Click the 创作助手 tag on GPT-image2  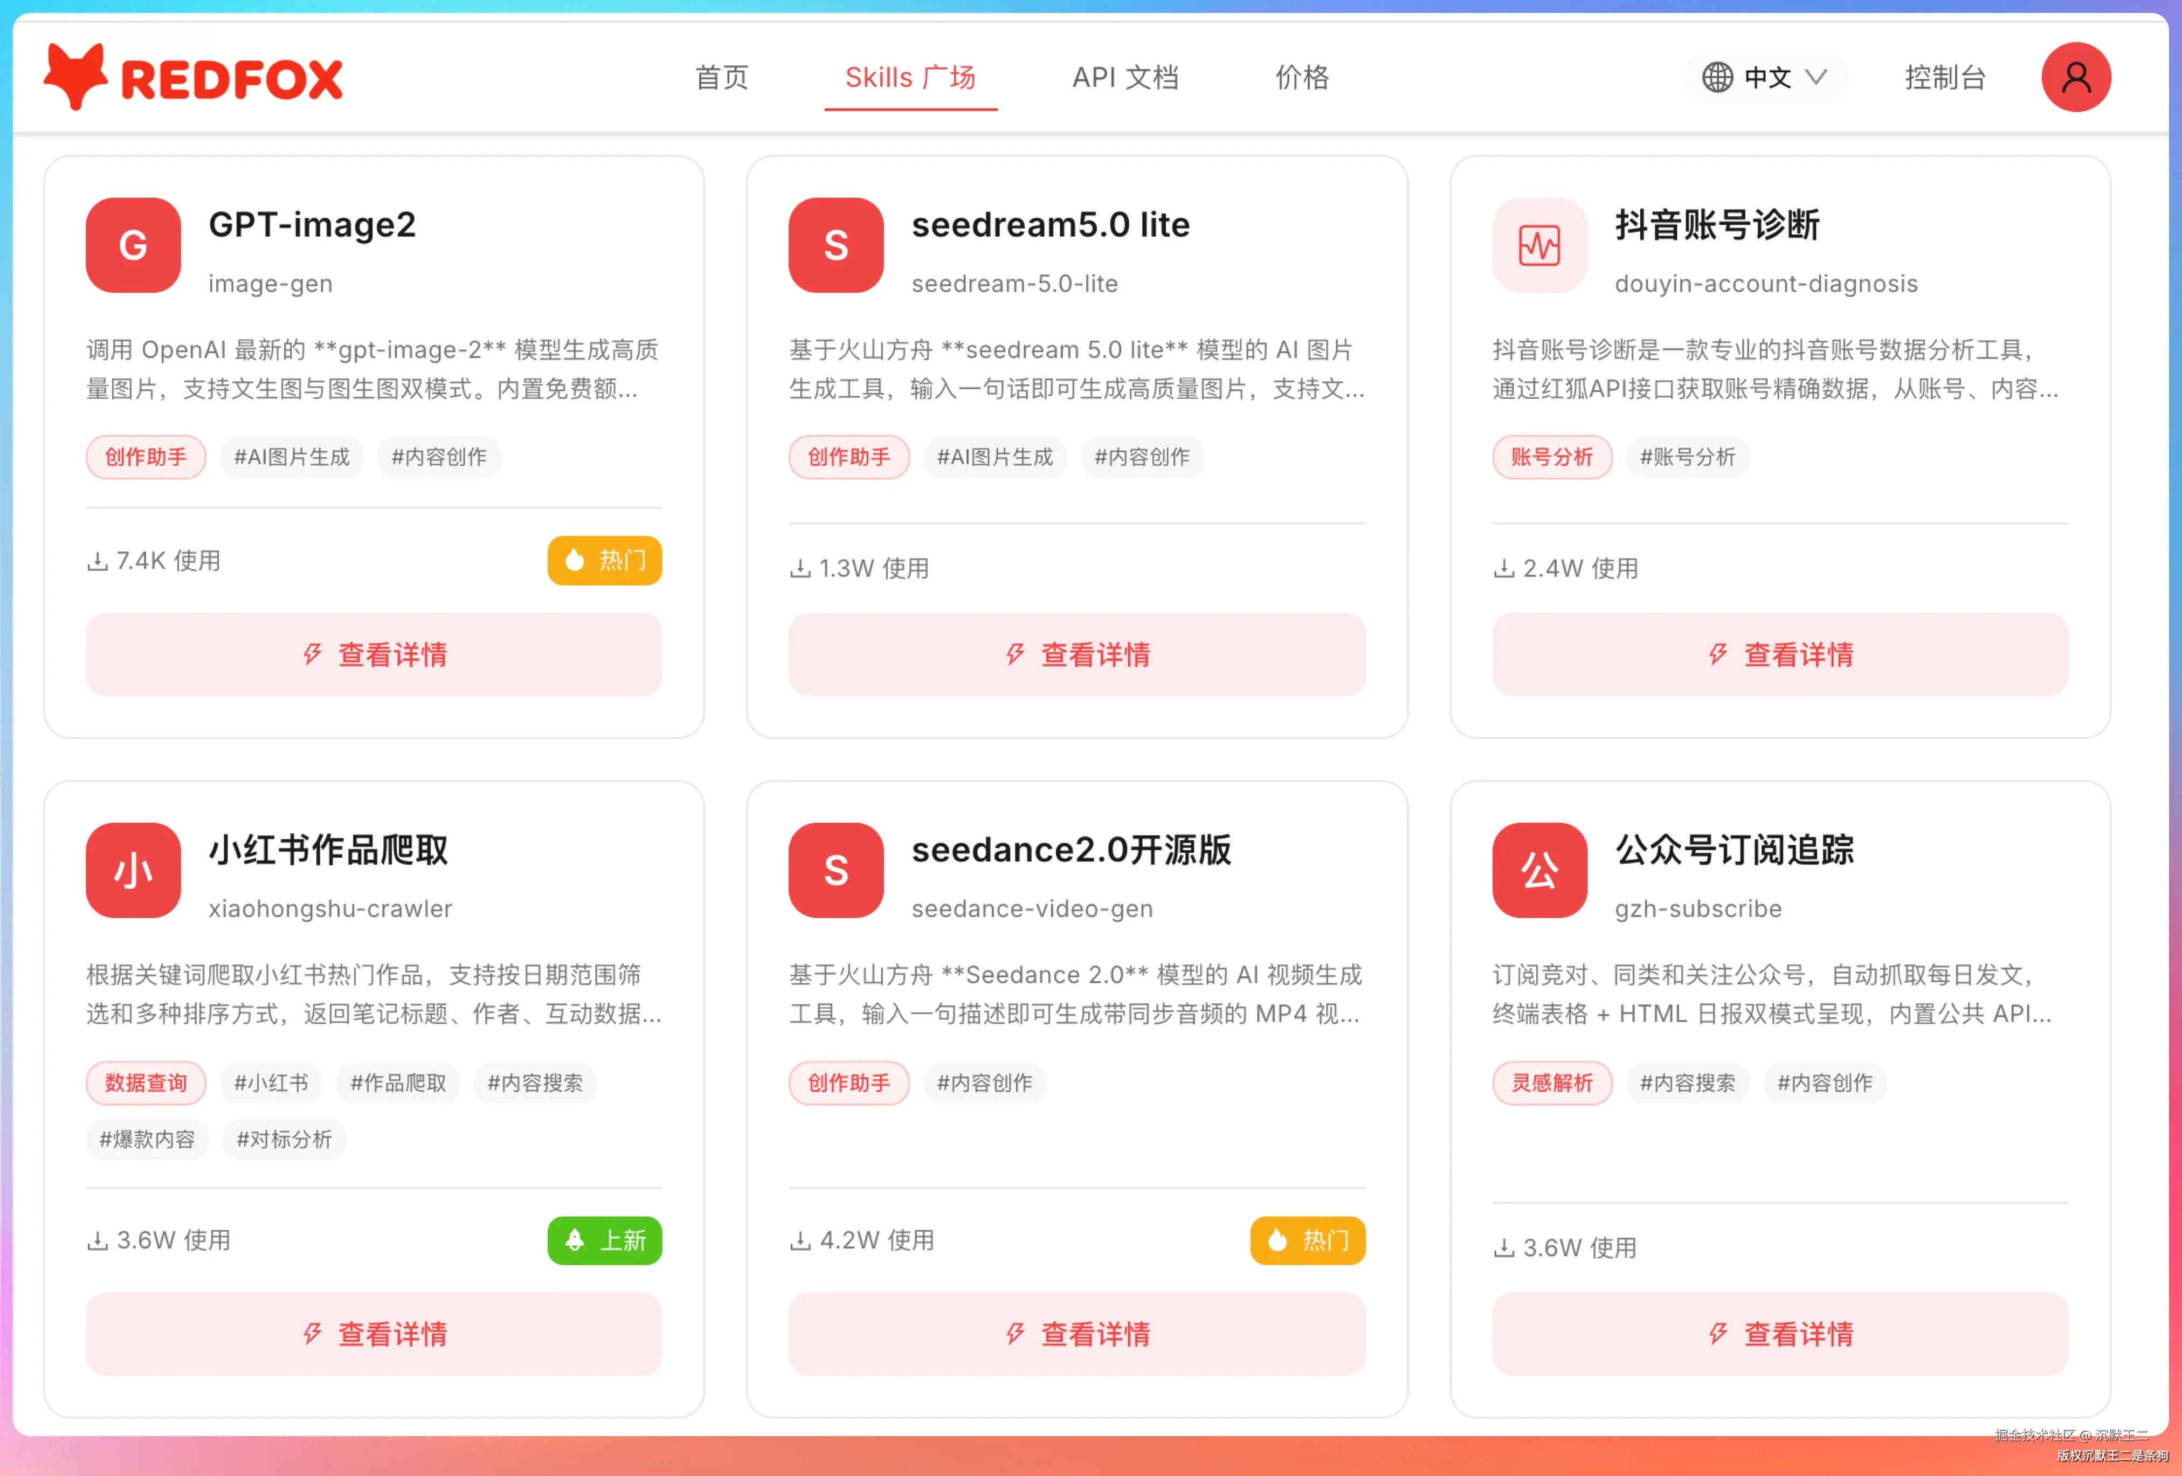coord(146,457)
